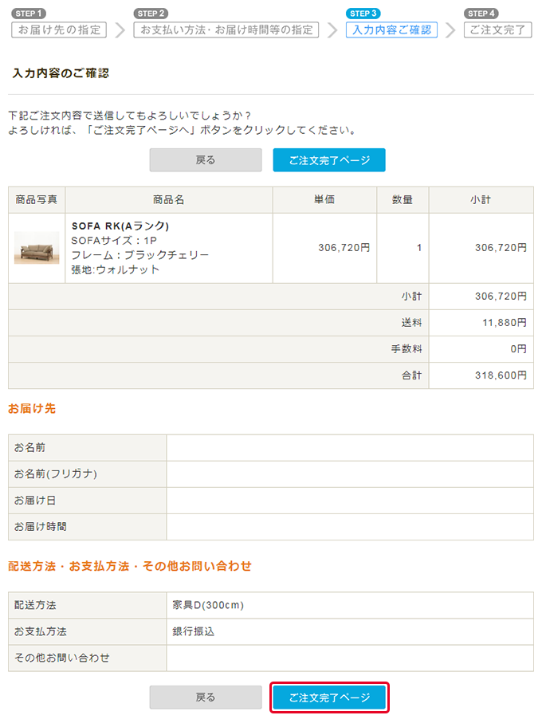Image resolution: width=542 pixels, height=723 pixels.
Task: Click the お届け日 value cell
Action: click(x=350, y=501)
